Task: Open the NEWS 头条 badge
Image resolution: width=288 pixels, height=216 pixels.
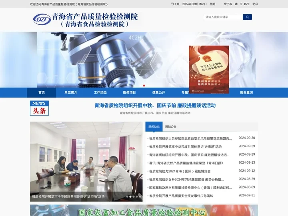Action: click(39, 108)
